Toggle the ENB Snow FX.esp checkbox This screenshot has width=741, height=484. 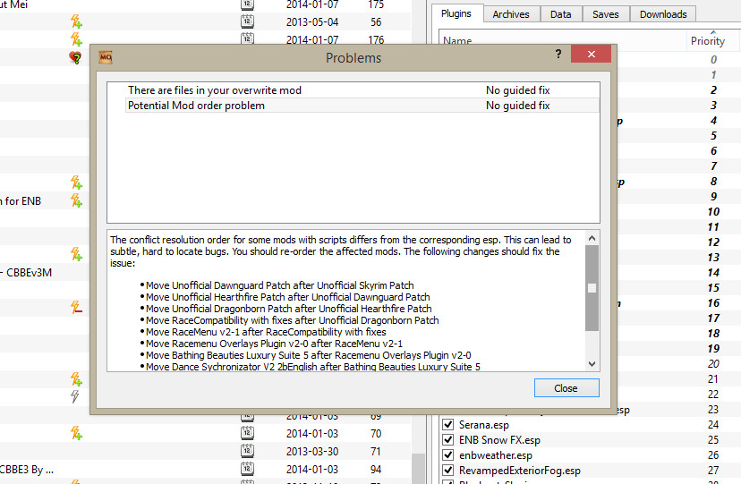(449, 440)
